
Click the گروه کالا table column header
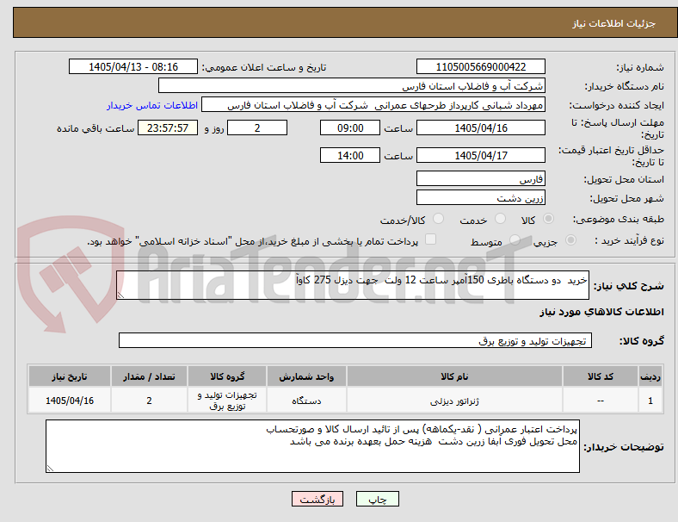pyautogui.click(x=227, y=376)
